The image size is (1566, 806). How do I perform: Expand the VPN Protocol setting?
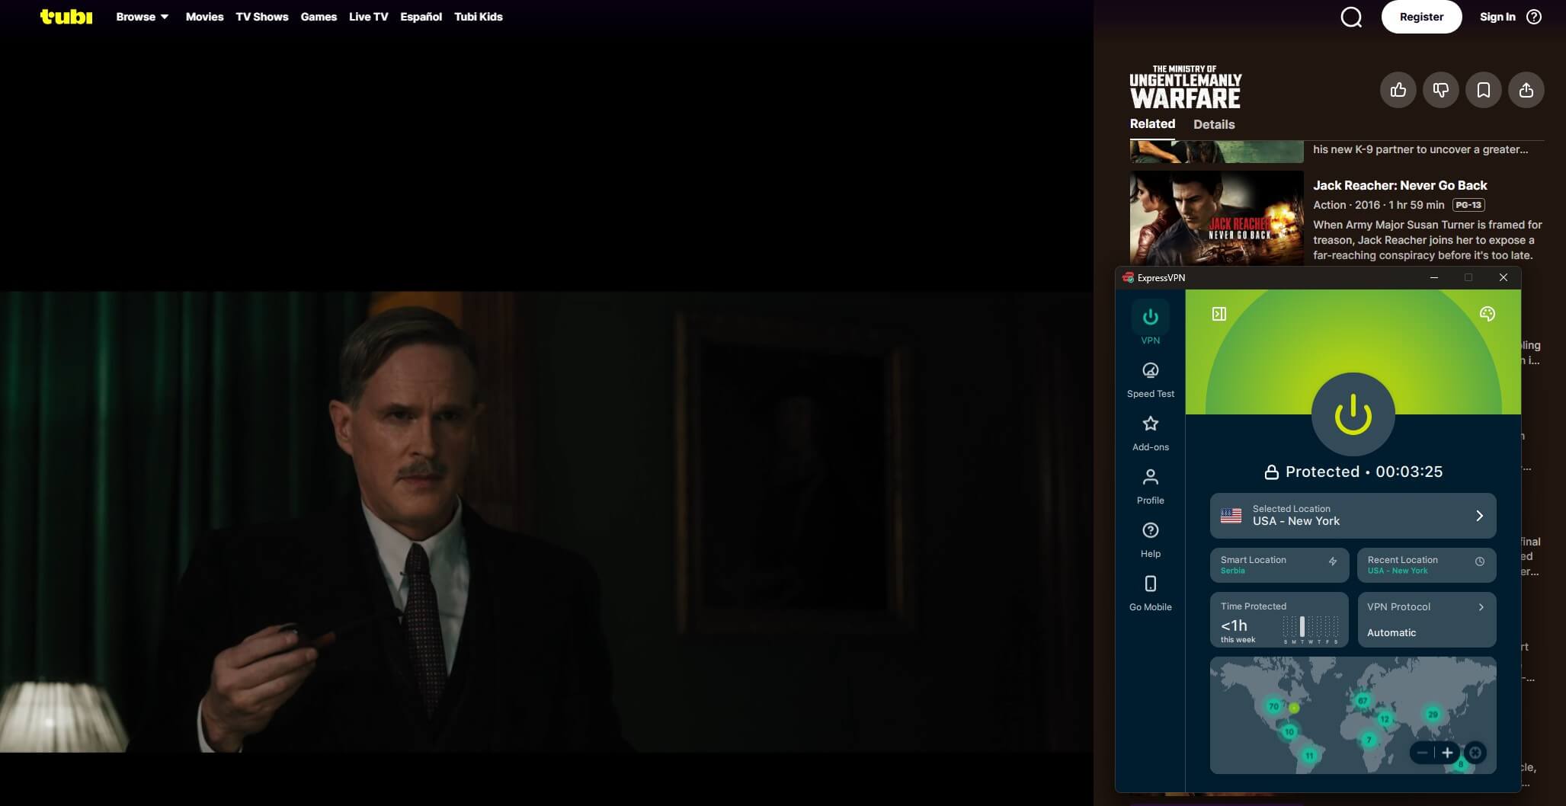1427,620
